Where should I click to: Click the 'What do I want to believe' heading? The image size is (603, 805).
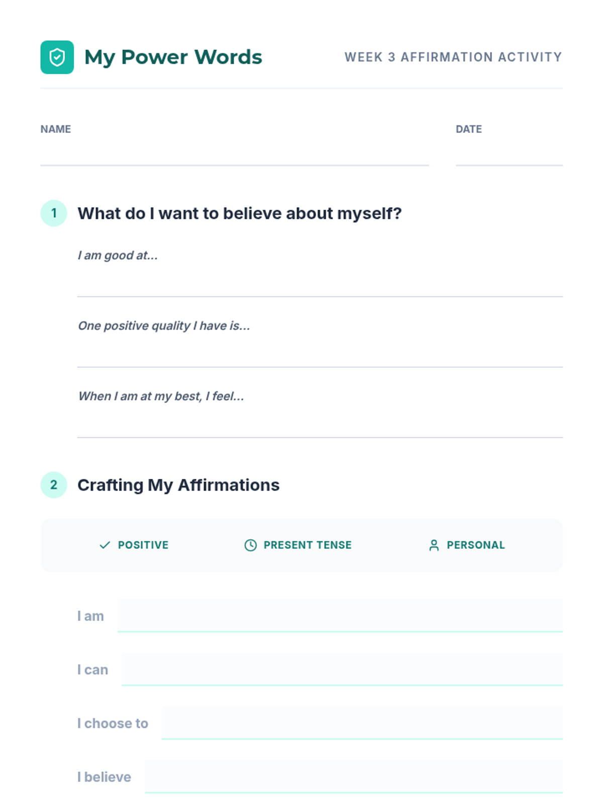click(240, 213)
